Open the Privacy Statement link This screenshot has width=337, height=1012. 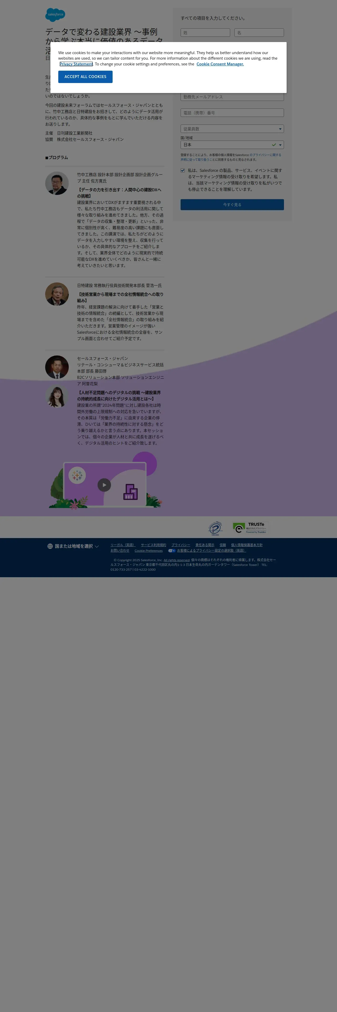(x=76, y=64)
